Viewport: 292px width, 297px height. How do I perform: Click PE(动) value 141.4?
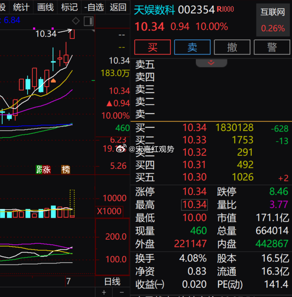tap(276, 284)
